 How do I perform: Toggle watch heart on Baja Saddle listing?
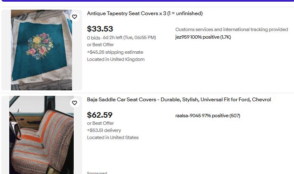(x=75, y=103)
